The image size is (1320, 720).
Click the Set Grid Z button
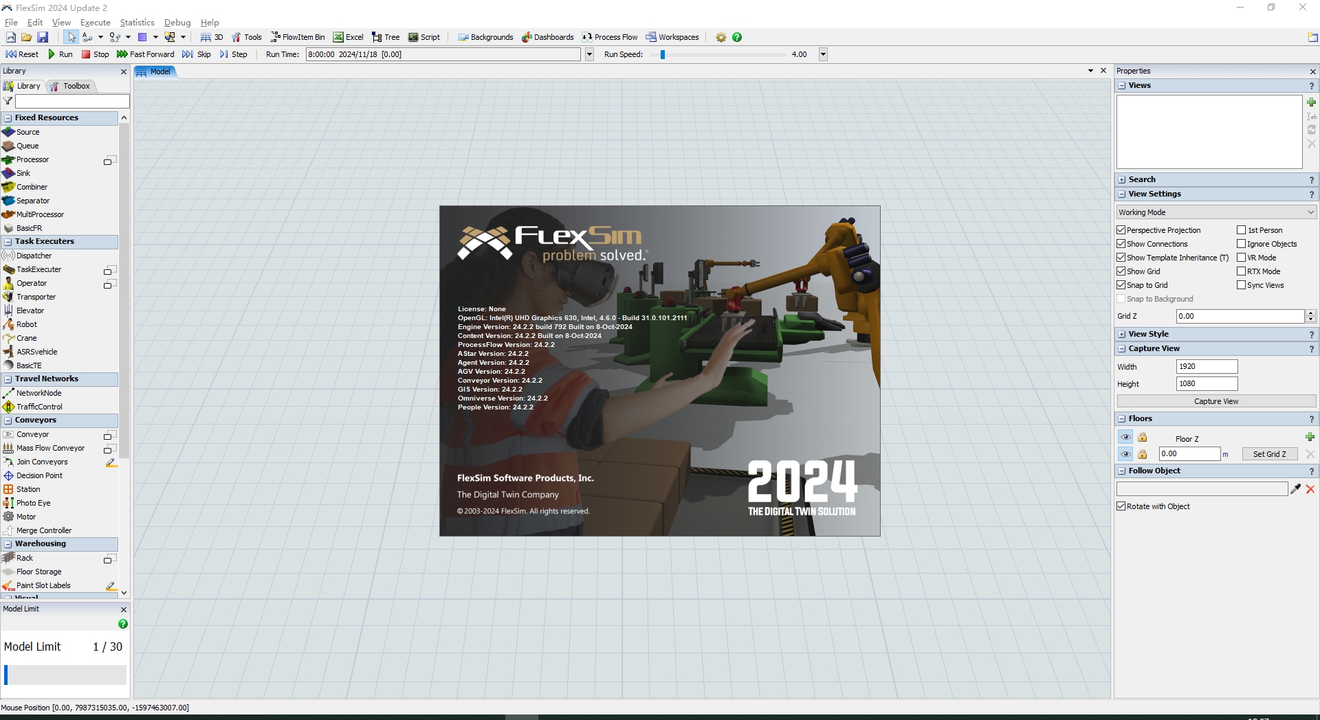1269,454
